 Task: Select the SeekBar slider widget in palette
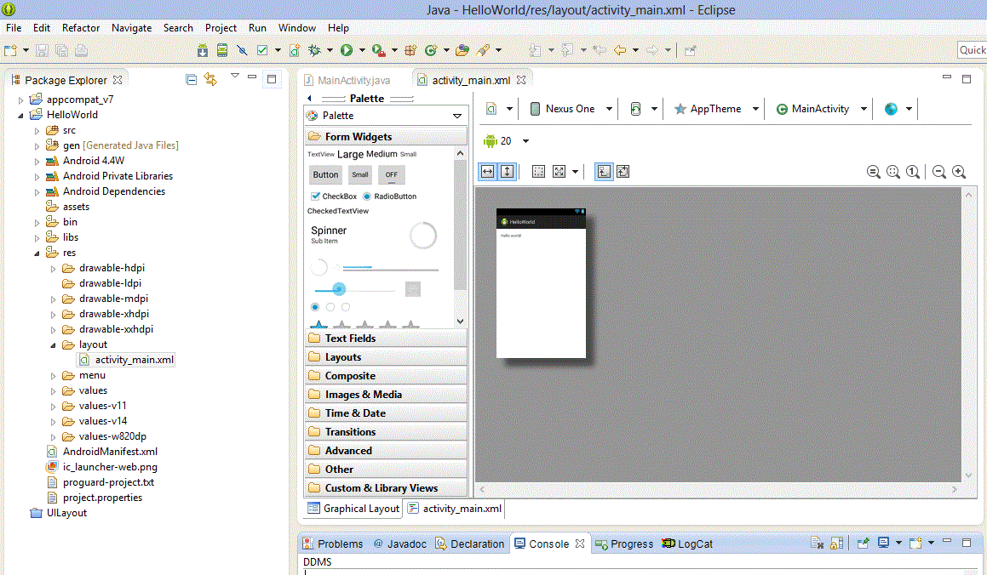(x=354, y=289)
